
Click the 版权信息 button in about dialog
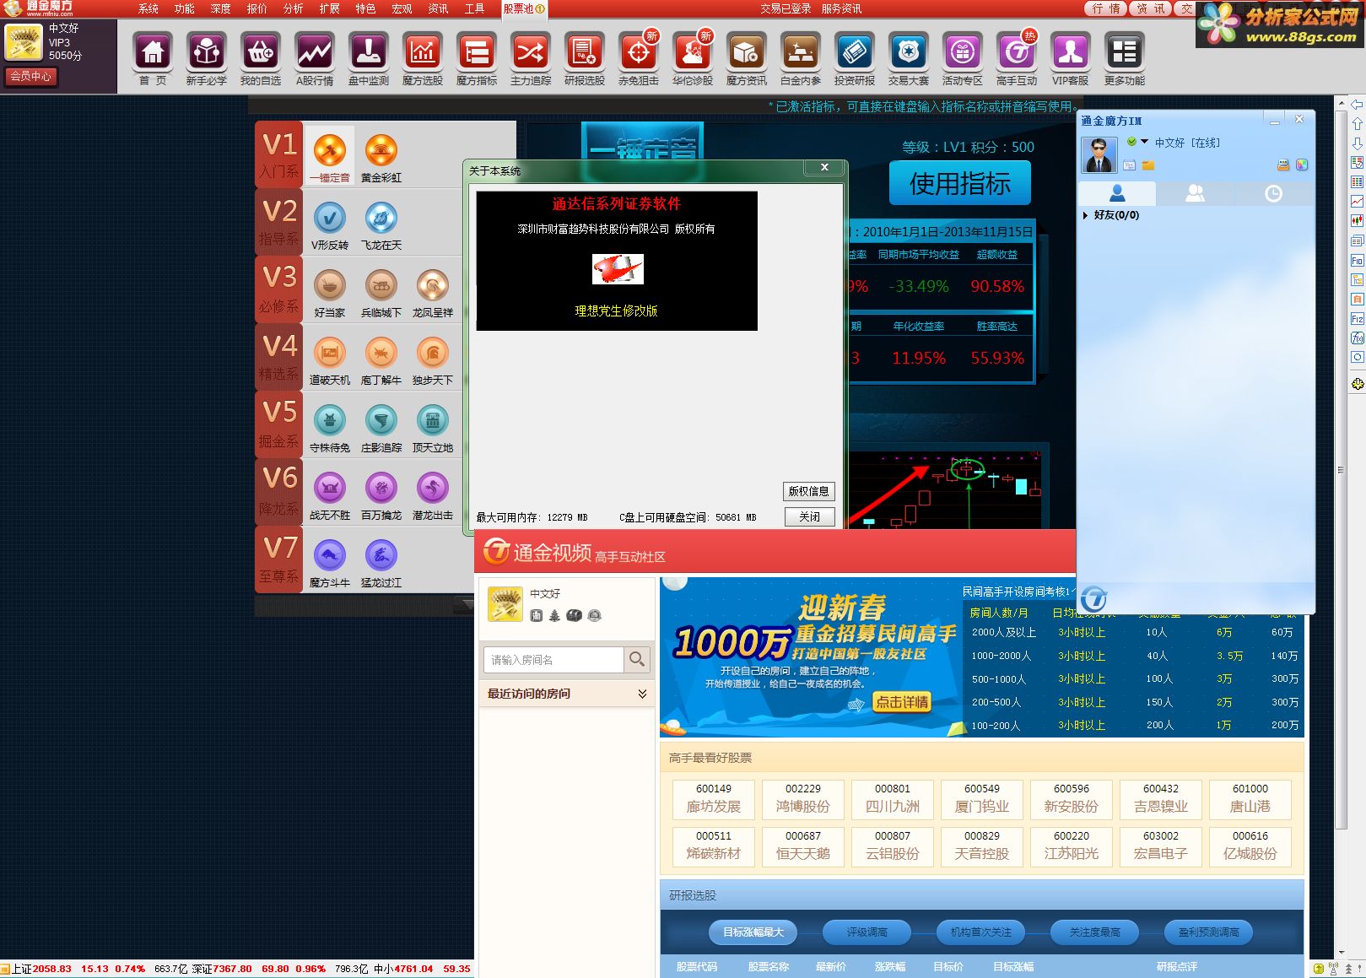click(x=809, y=491)
